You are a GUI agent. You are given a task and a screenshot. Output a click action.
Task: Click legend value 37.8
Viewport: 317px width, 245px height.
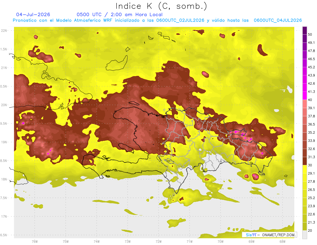[x=311, y=116]
